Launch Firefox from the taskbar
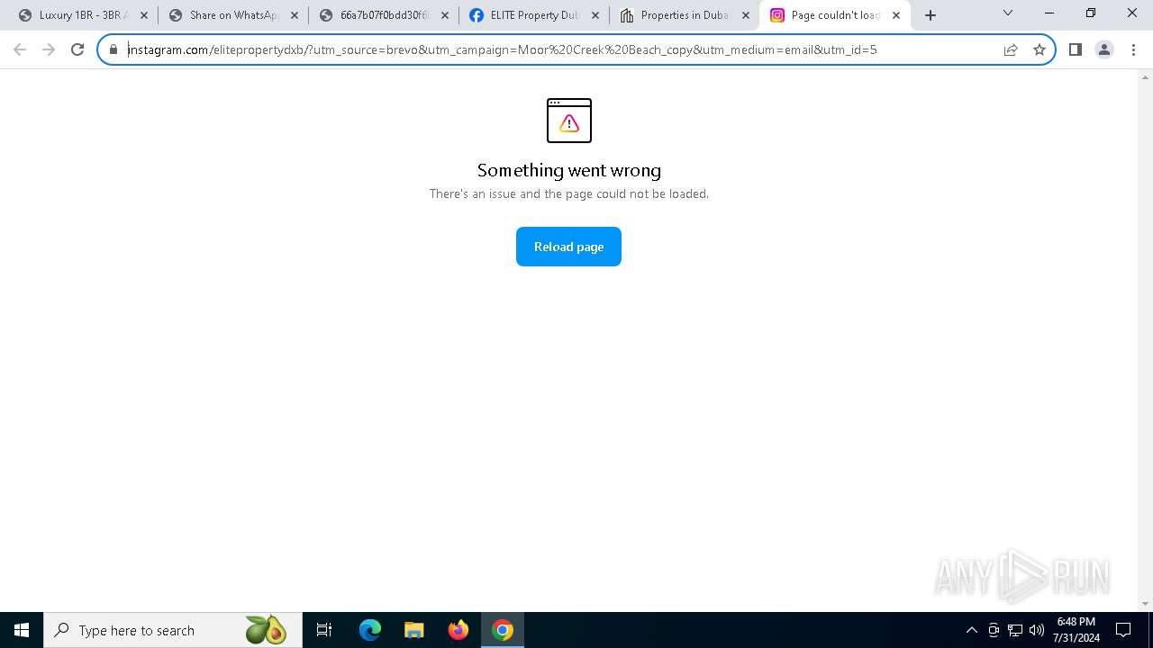Screen dimensions: 1153x648 [x=458, y=630]
